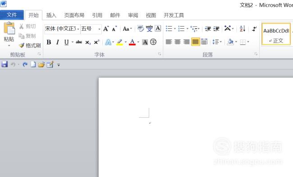Click the Cut (剪切) button
The width and height of the screenshot is (293, 177).
pos(27,26)
